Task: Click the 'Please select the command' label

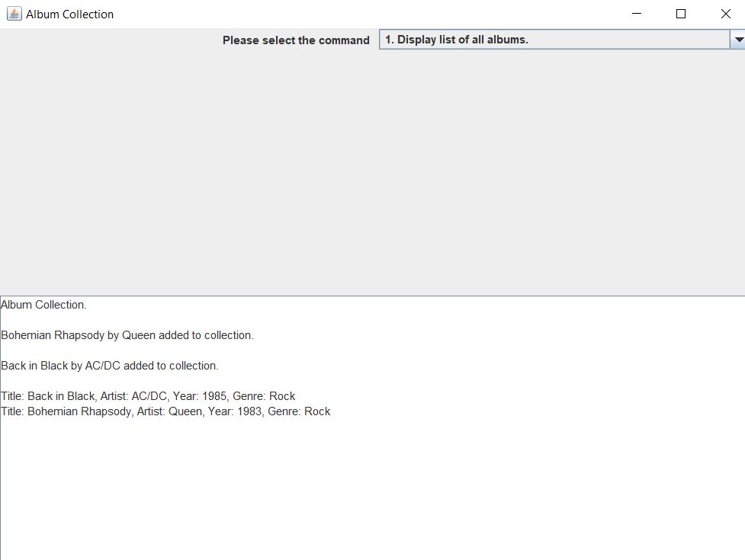Action: [296, 40]
